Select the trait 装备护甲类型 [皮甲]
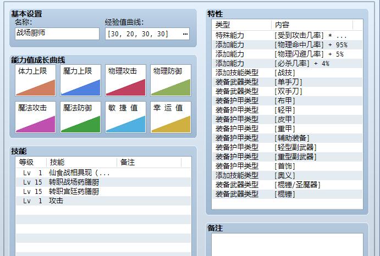Image resolution: width=380 pixels, height=256 pixels. click(x=287, y=119)
